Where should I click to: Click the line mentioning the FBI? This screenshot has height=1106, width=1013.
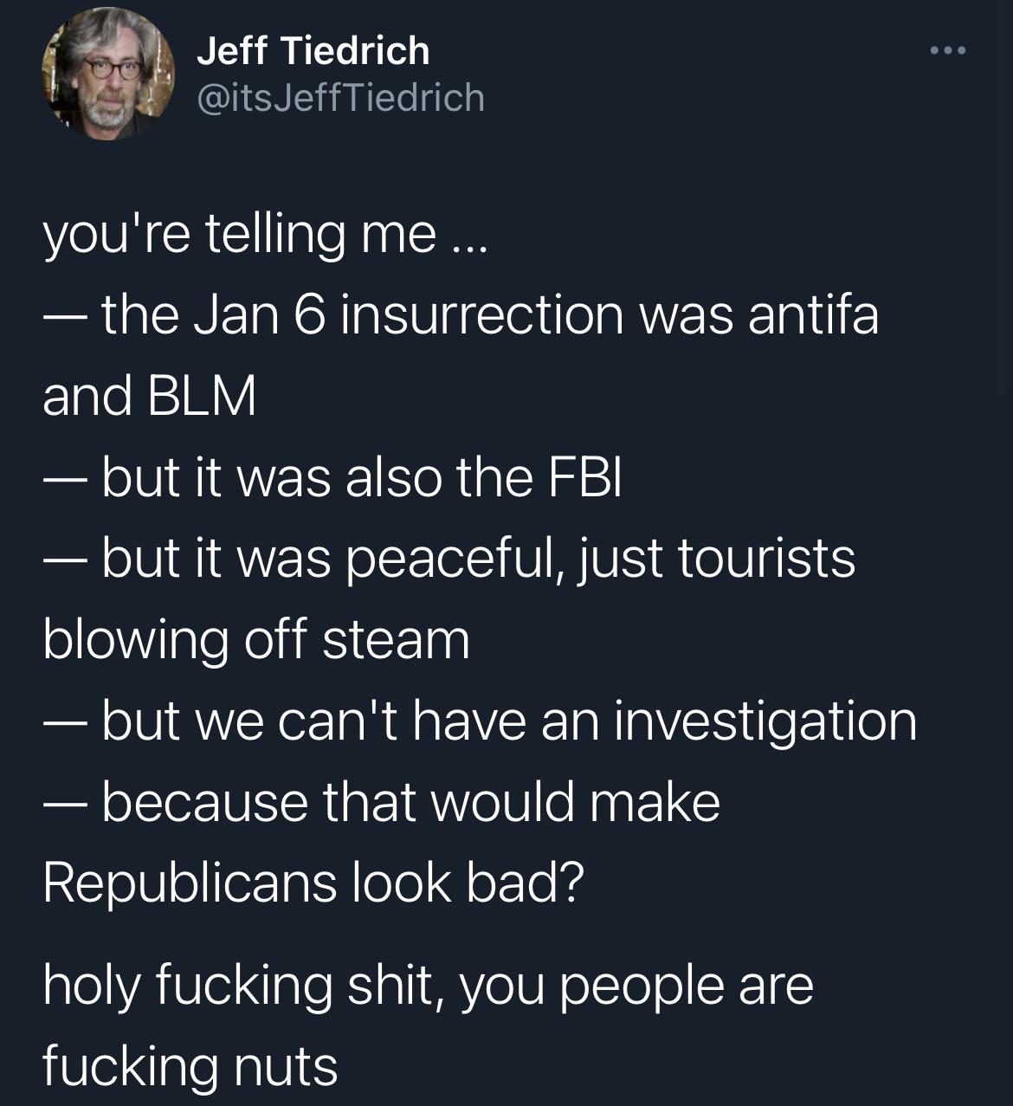(x=333, y=475)
